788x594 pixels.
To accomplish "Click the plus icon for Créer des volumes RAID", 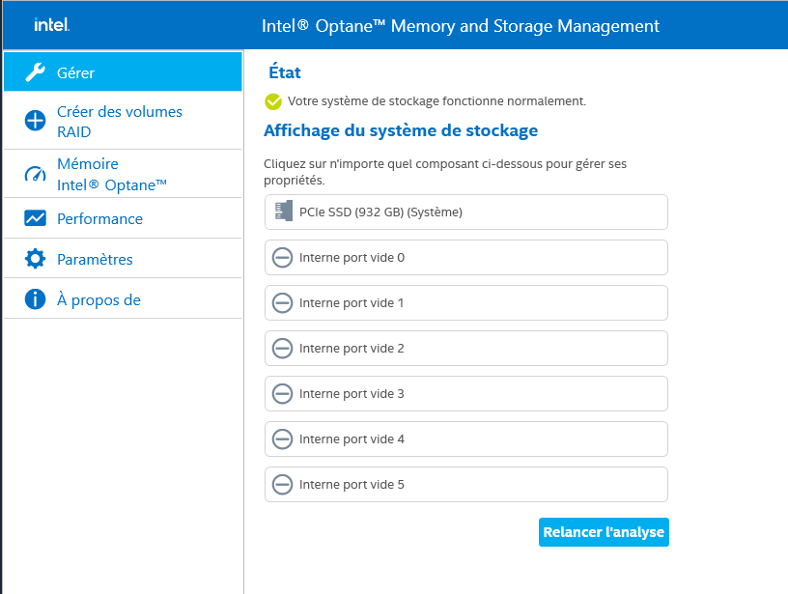I will pos(35,121).
